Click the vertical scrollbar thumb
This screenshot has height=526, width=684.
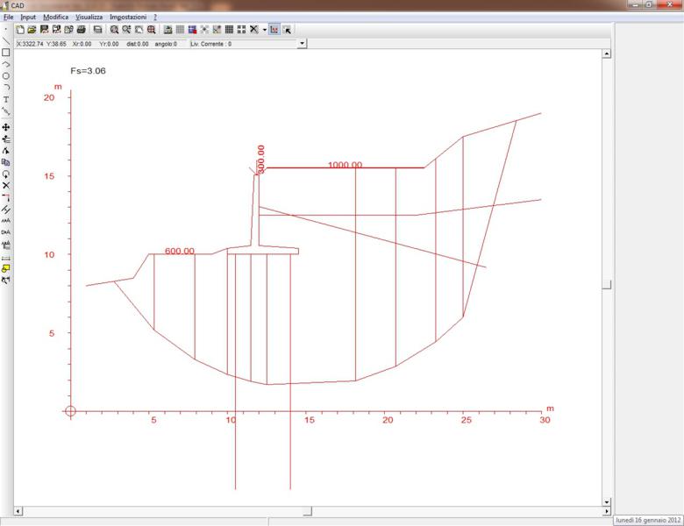pyautogui.click(x=606, y=285)
